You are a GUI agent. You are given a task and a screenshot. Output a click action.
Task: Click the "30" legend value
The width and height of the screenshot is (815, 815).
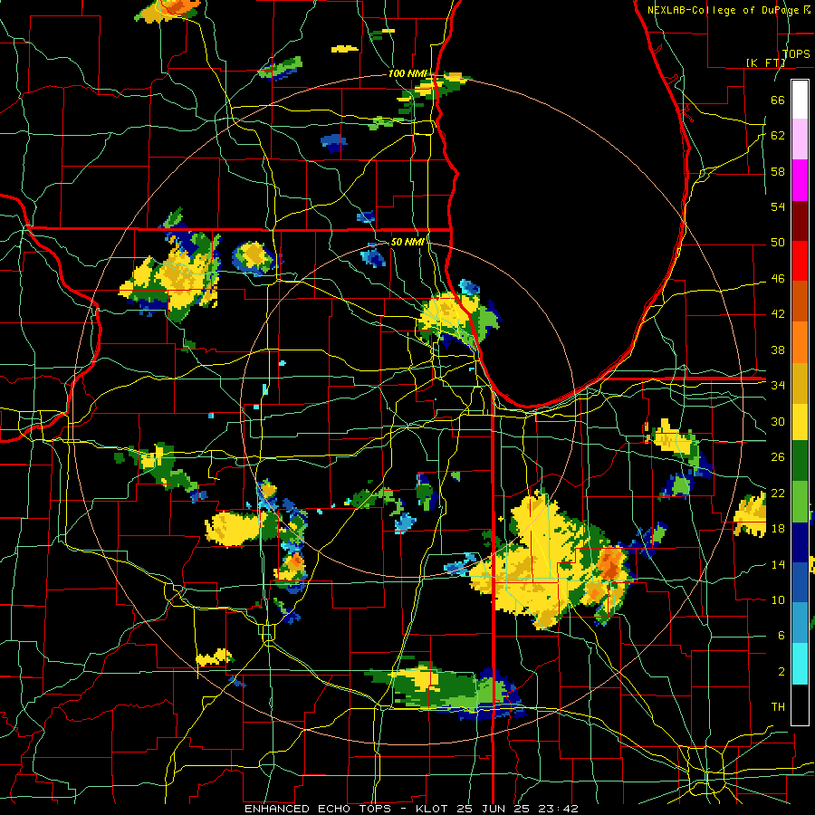(x=778, y=421)
